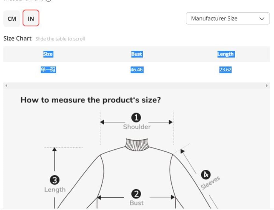274x210 pixels.
Task: Click the number 1 Shoulder marker icon
Action: pyautogui.click(x=136, y=118)
